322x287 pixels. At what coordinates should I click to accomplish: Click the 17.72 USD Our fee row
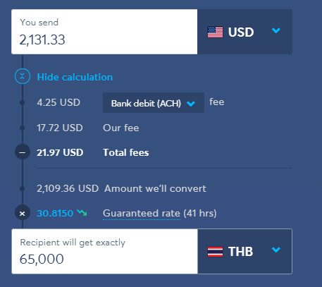click(x=88, y=128)
